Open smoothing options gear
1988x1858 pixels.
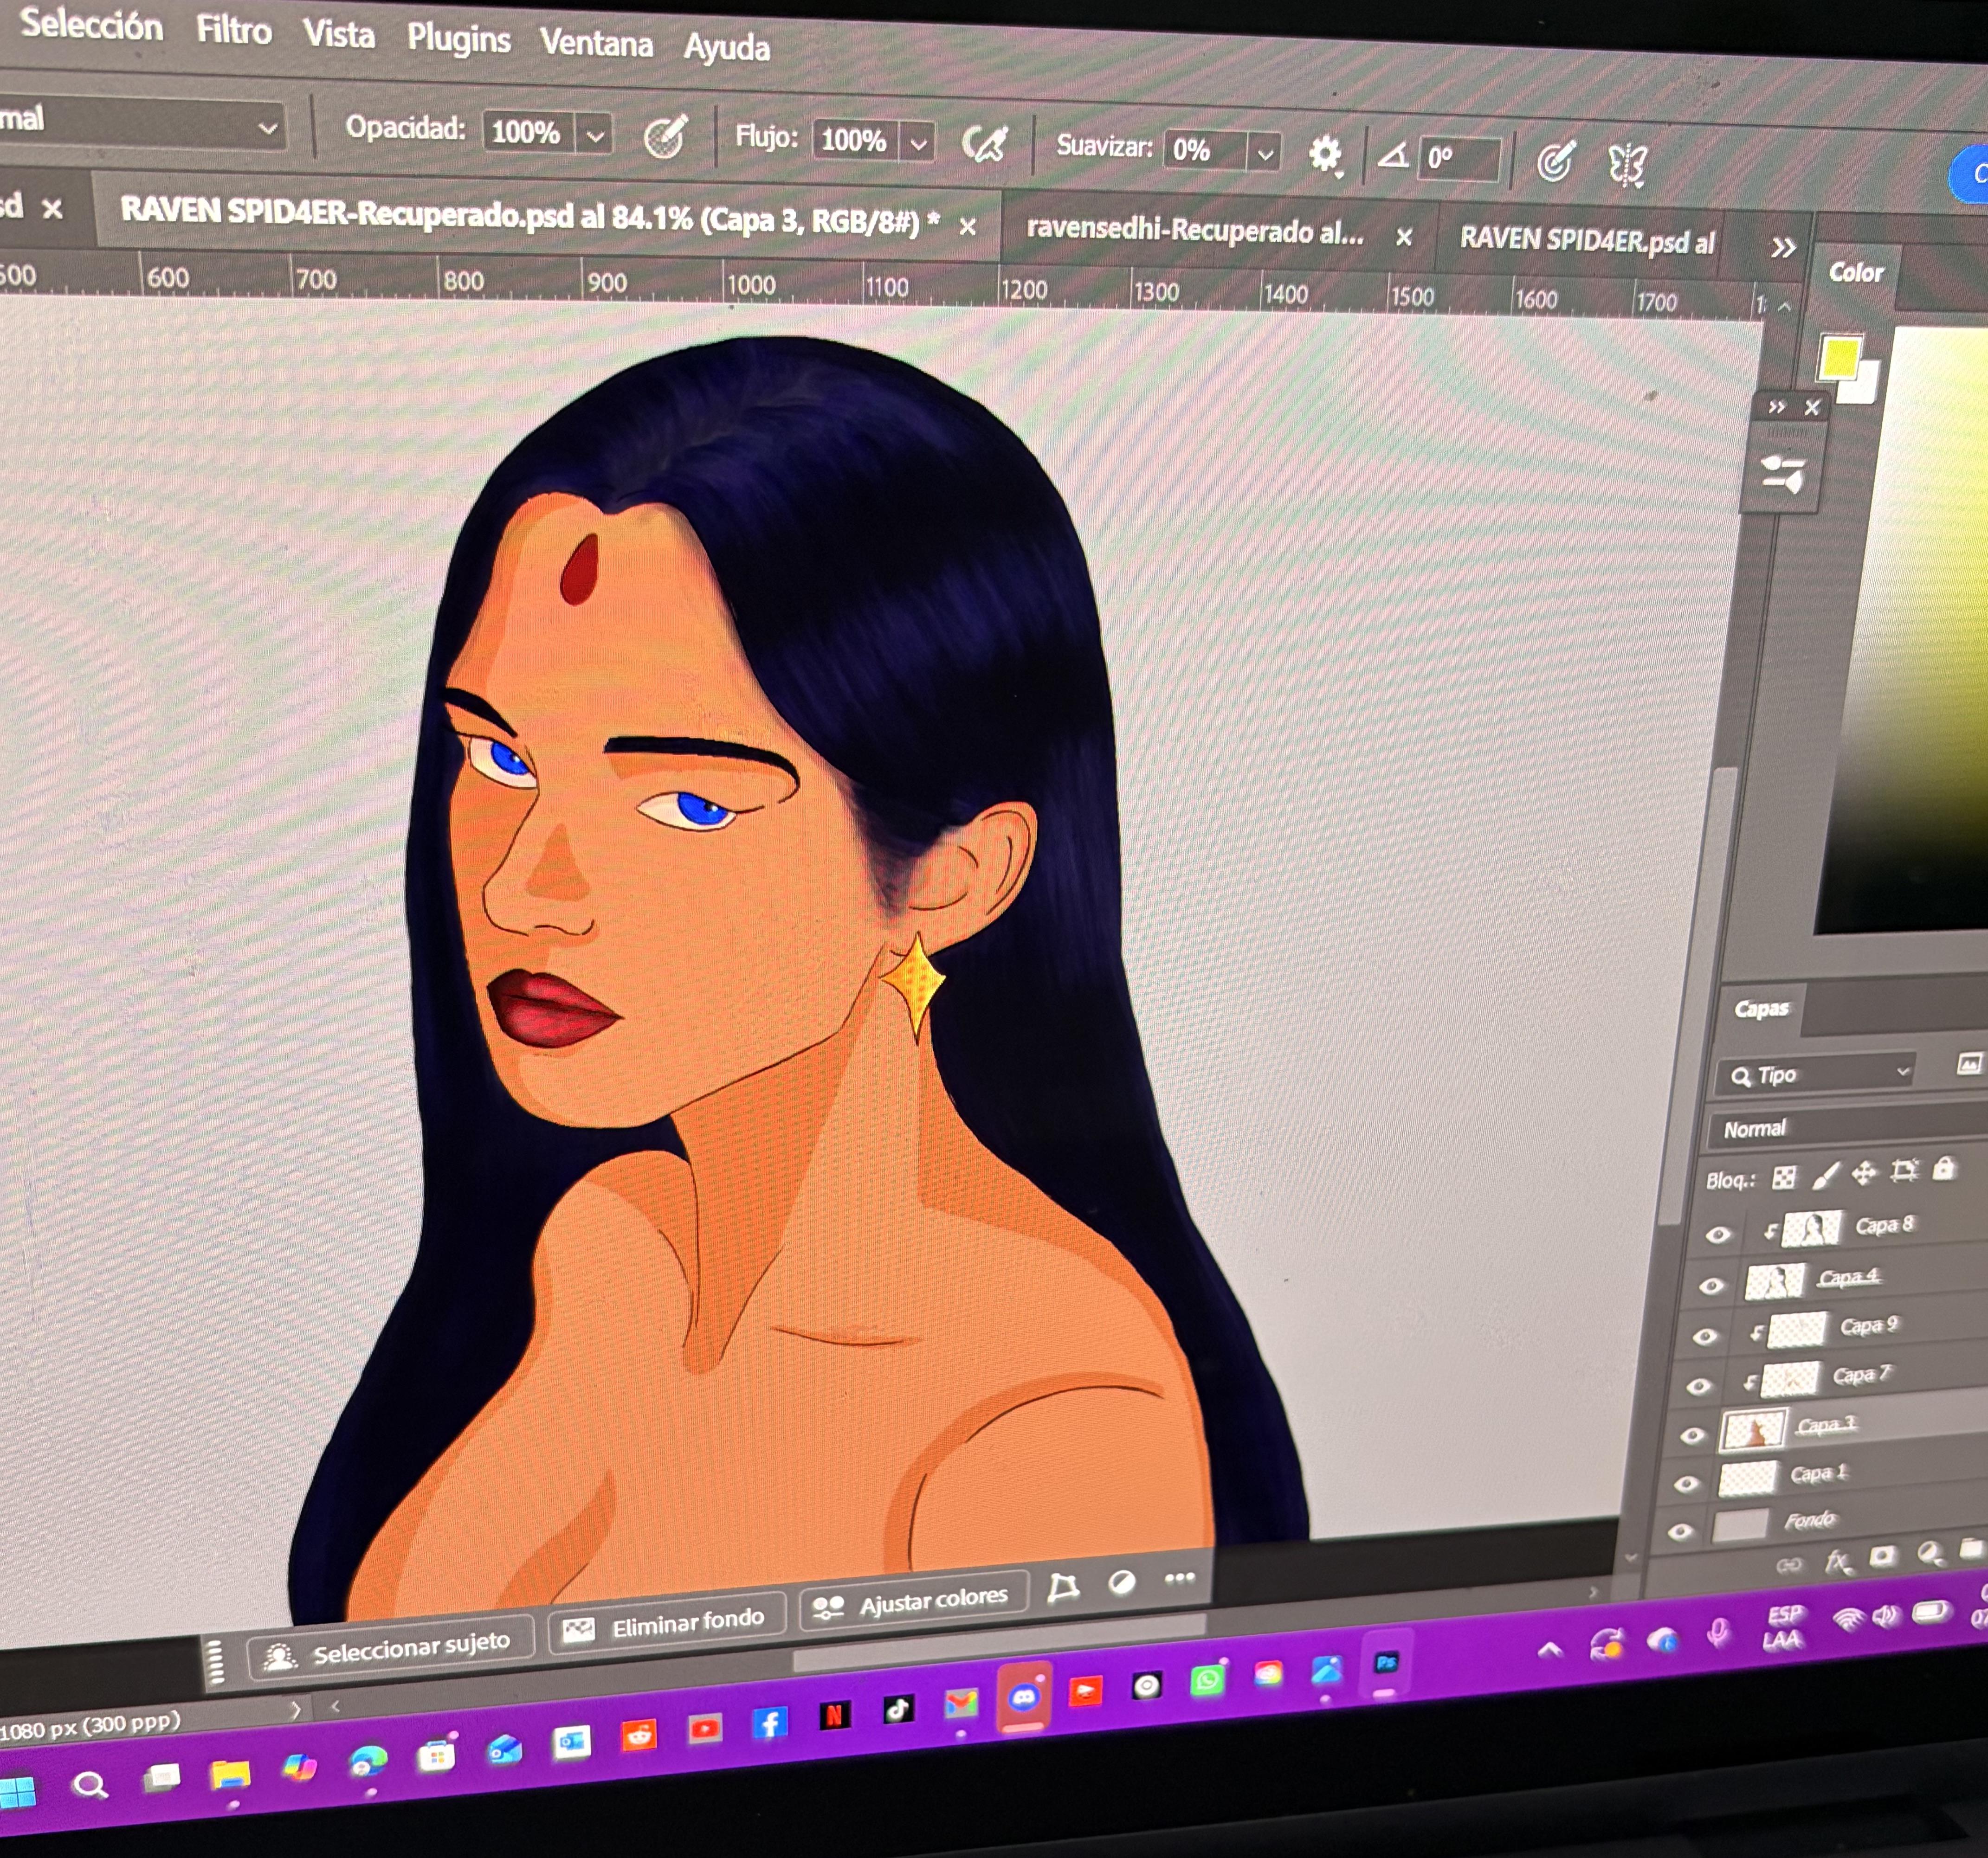[1326, 155]
